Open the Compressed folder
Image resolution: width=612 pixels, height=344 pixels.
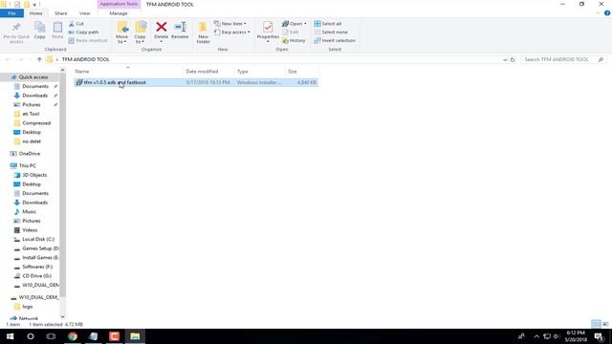click(x=36, y=123)
